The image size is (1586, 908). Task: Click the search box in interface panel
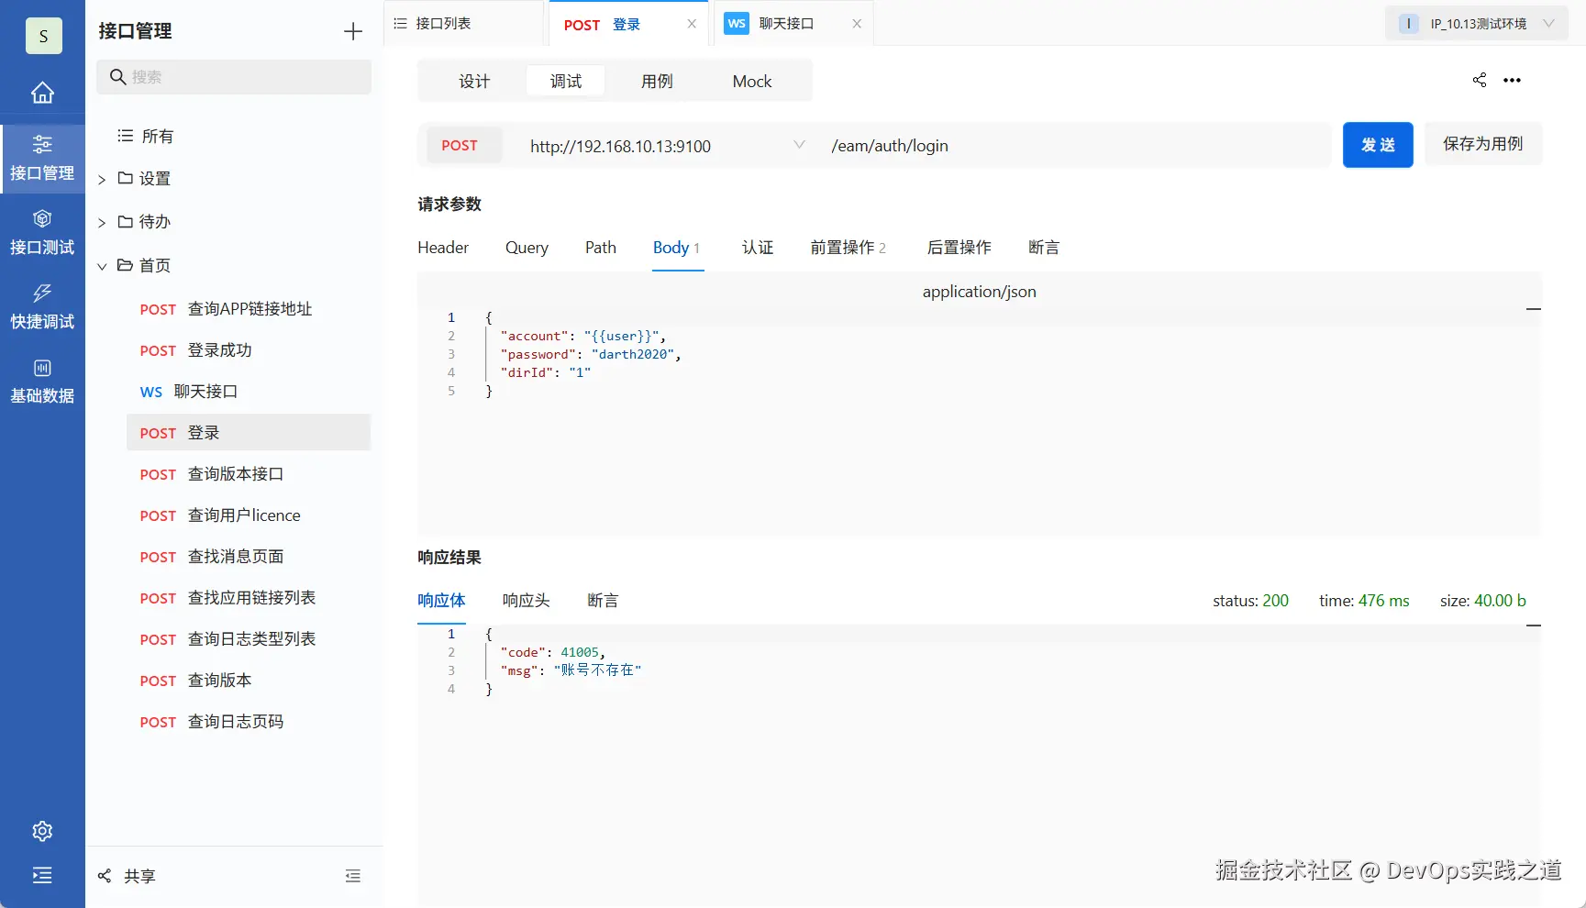234,77
